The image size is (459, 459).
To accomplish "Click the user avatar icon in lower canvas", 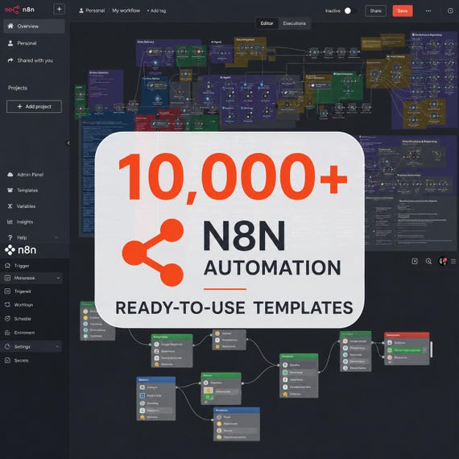I will (443, 261).
